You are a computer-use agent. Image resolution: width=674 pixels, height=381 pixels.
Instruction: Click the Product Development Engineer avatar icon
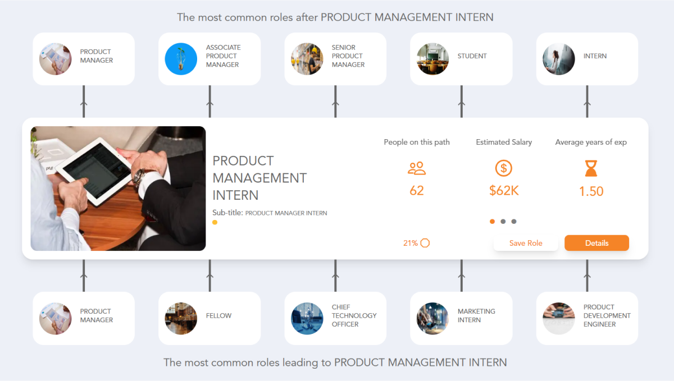[x=558, y=318]
